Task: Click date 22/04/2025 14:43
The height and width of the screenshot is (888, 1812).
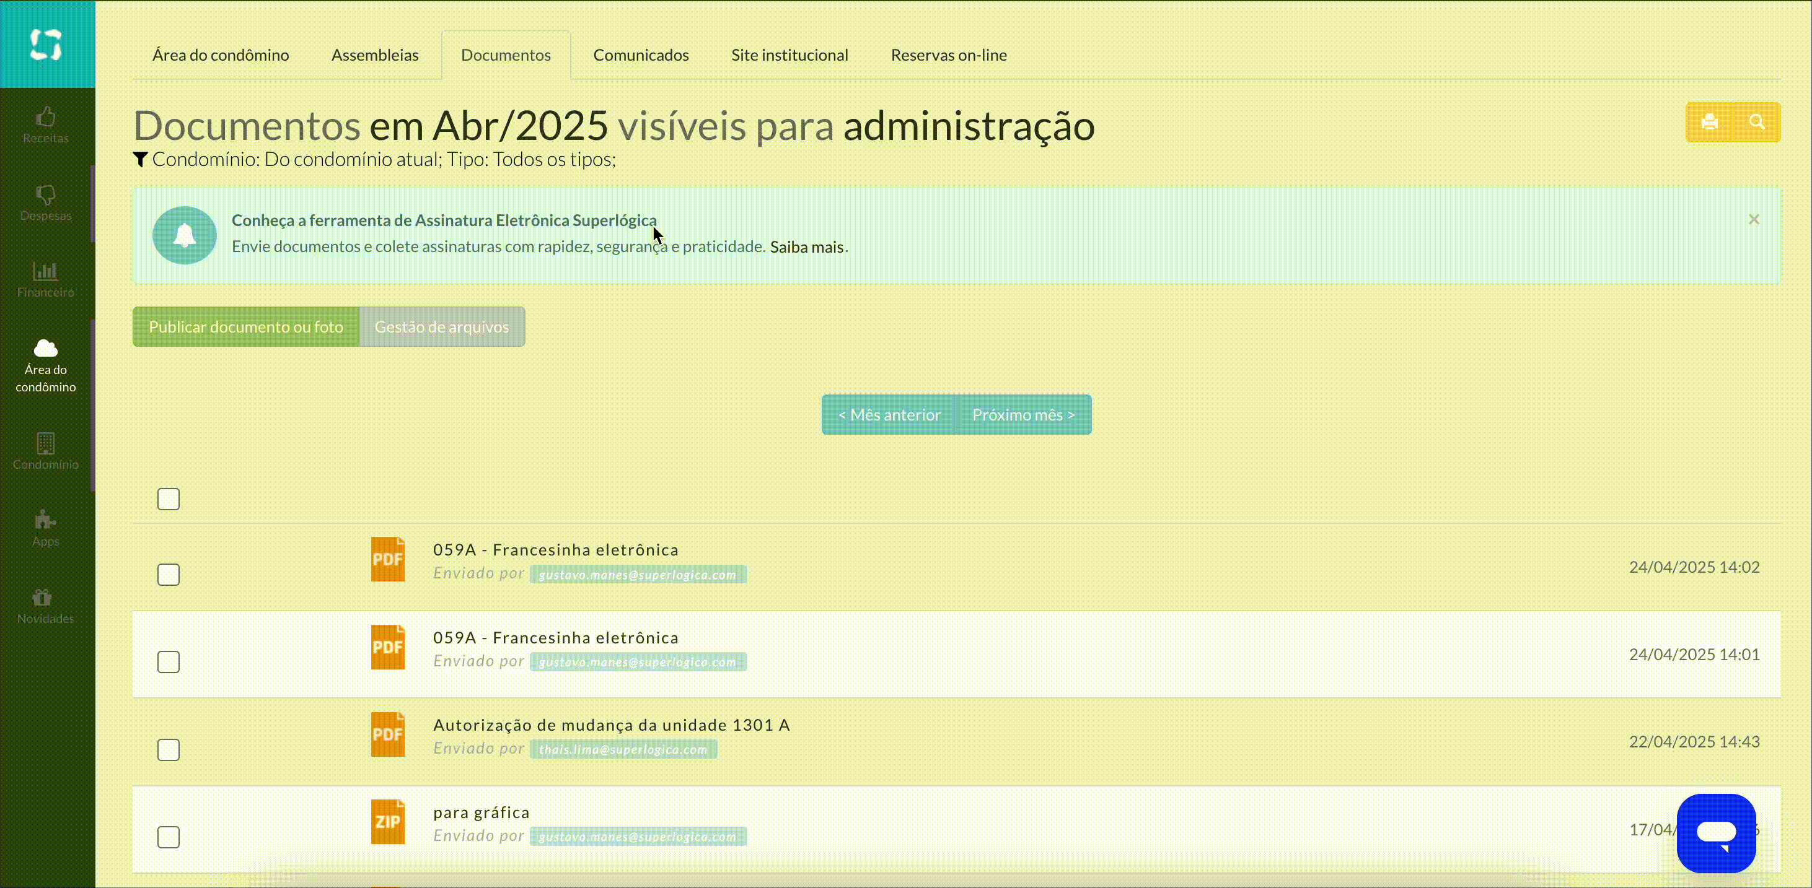Action: pyautogui.click(x=1694, y=742)
